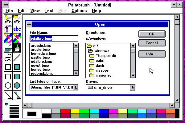Open the Help menu
This screenshot has height=123, width=185.
coord(97,11)
